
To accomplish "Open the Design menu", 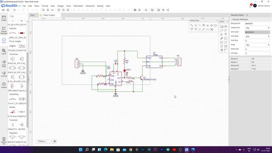I will pyautogui.click(x=60, y=6).
